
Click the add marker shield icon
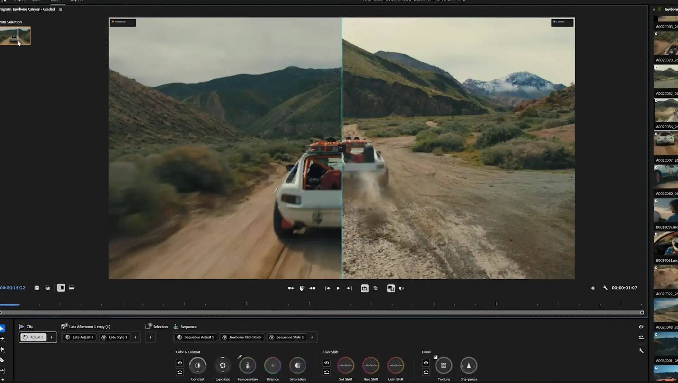point(302,288)
